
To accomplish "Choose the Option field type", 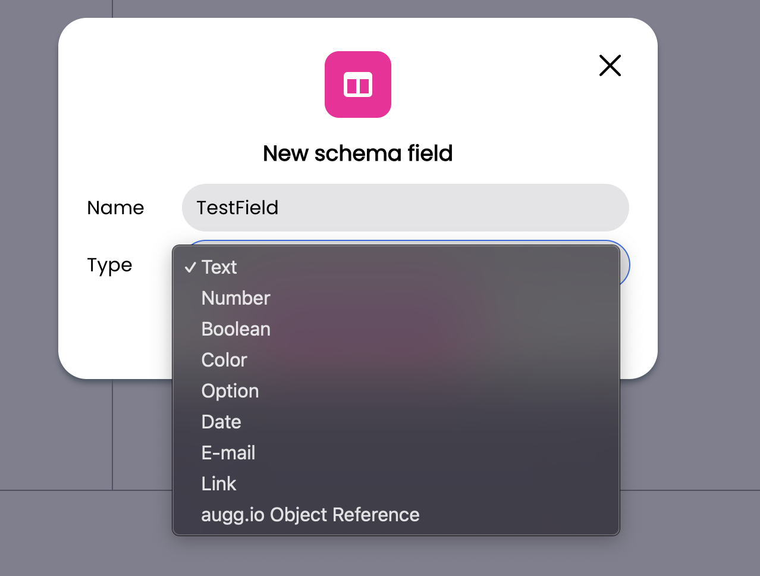I will tap(230, 391).
